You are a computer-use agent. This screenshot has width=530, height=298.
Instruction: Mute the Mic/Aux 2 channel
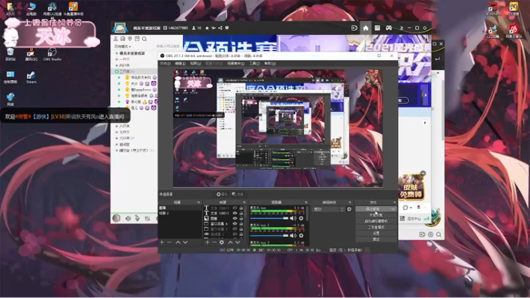tap(293, 236)
